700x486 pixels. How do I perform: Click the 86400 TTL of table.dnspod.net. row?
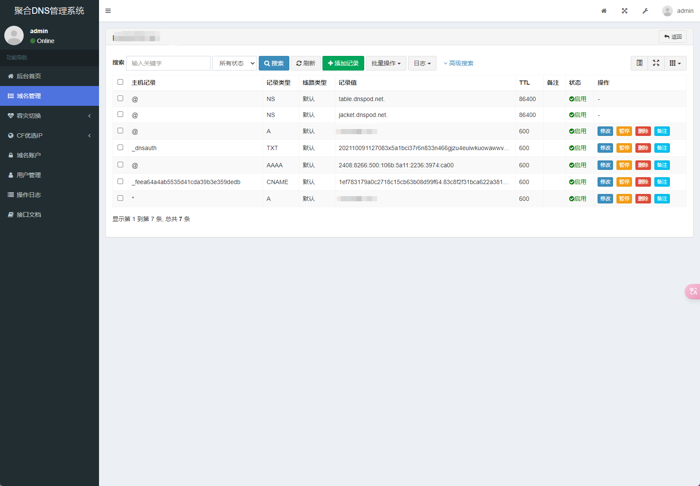pyautogui.click(x=527, y=99)
